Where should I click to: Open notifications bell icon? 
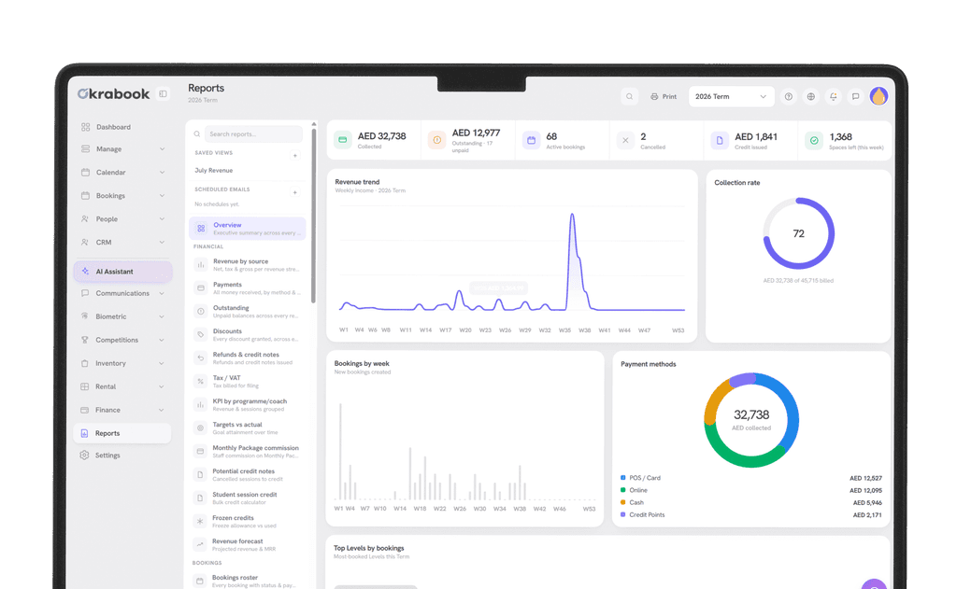(x=833, y=96)
